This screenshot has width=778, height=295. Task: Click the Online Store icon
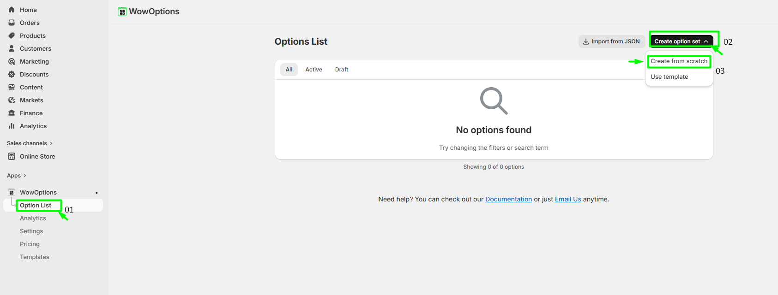12,156
